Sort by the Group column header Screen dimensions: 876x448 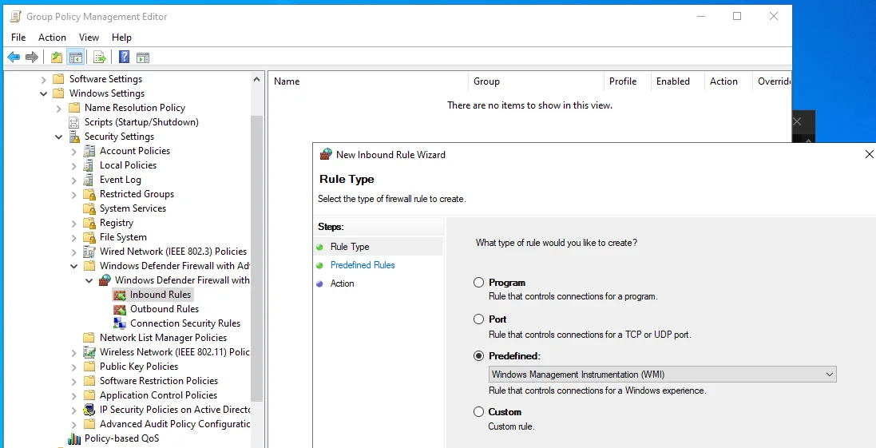(x=536, y=81)
